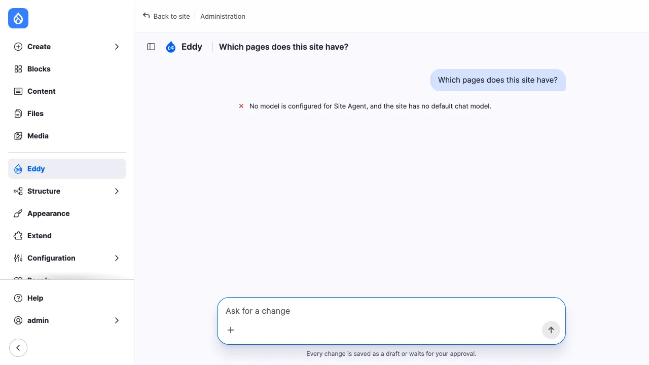This screenshot has width=649, height=365.
Task: Open the Content menu item
Action: point(67,91)
